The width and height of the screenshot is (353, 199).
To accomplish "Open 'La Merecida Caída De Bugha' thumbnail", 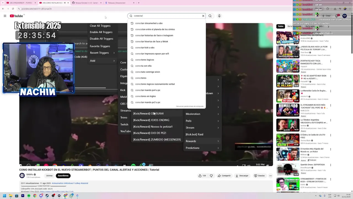I will tap(288, 96).
